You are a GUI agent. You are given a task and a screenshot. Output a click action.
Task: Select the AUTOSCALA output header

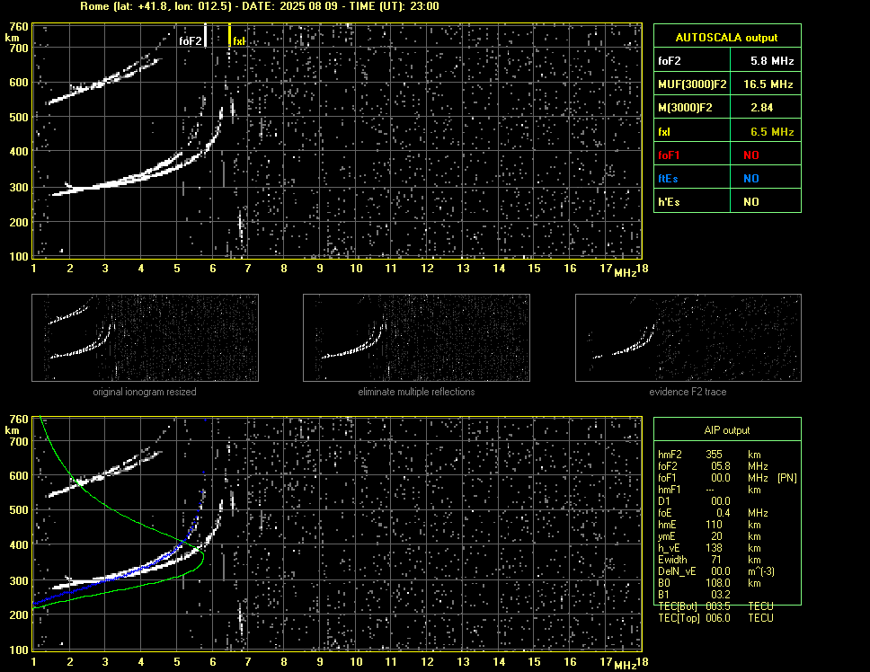click(x=726, y=38)
